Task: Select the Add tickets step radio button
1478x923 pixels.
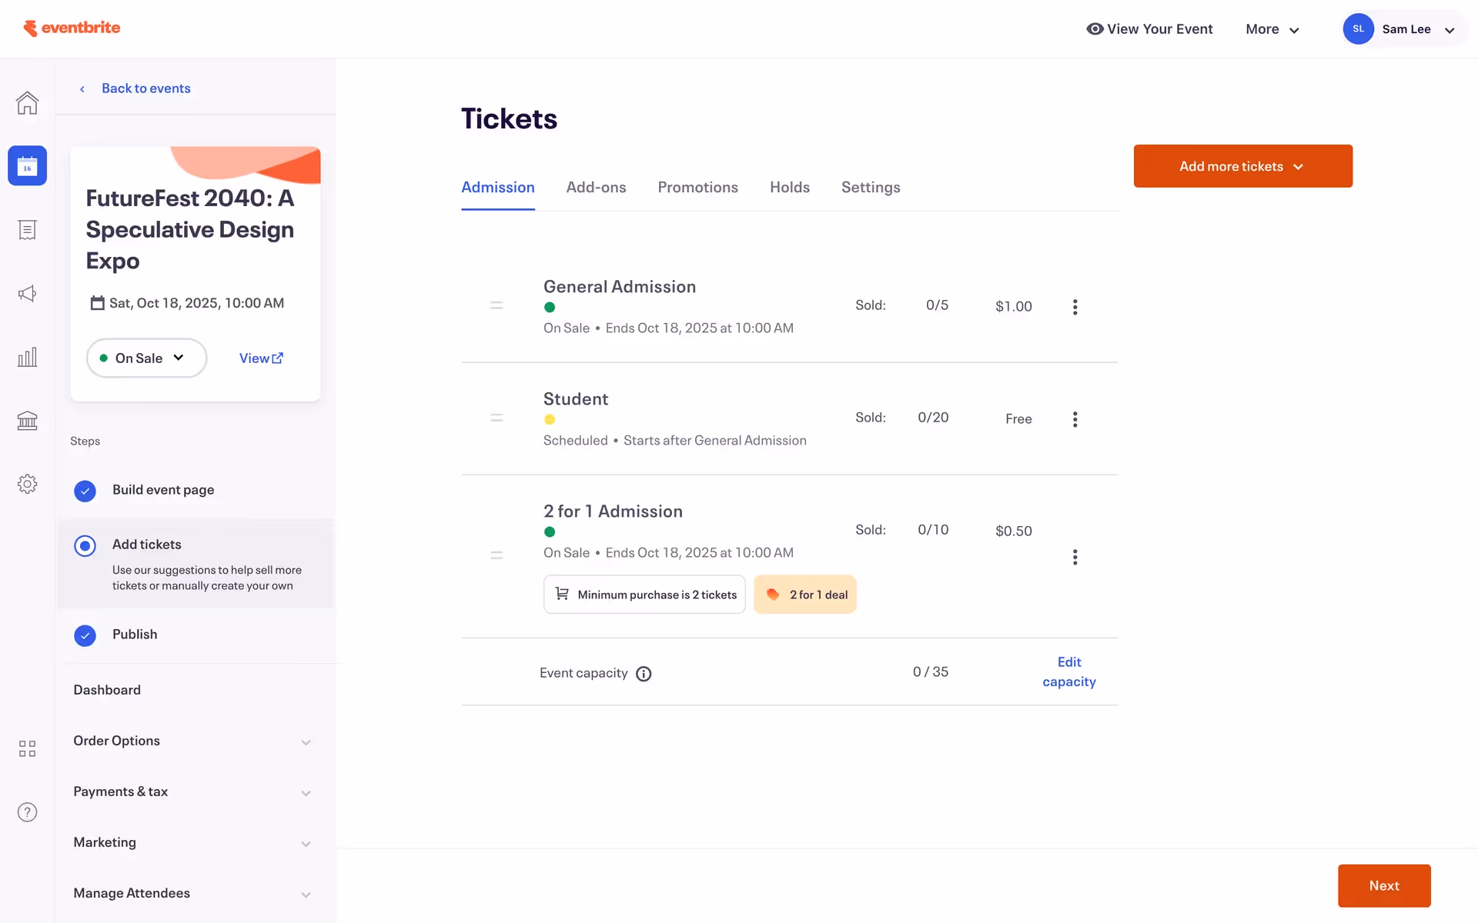Action: pos(85,545)
